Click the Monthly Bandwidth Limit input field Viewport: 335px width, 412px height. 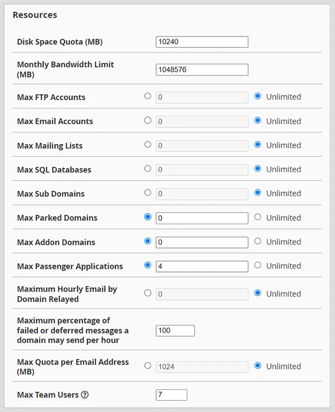(x=202, y=70)
